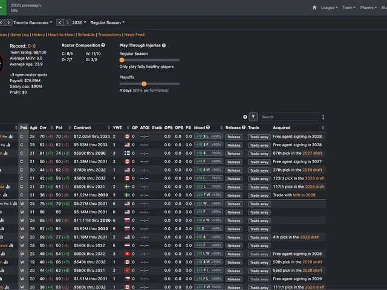Screen dimensions: 387x290
Task: Open the League menu
Action: (x=329, y=8)
